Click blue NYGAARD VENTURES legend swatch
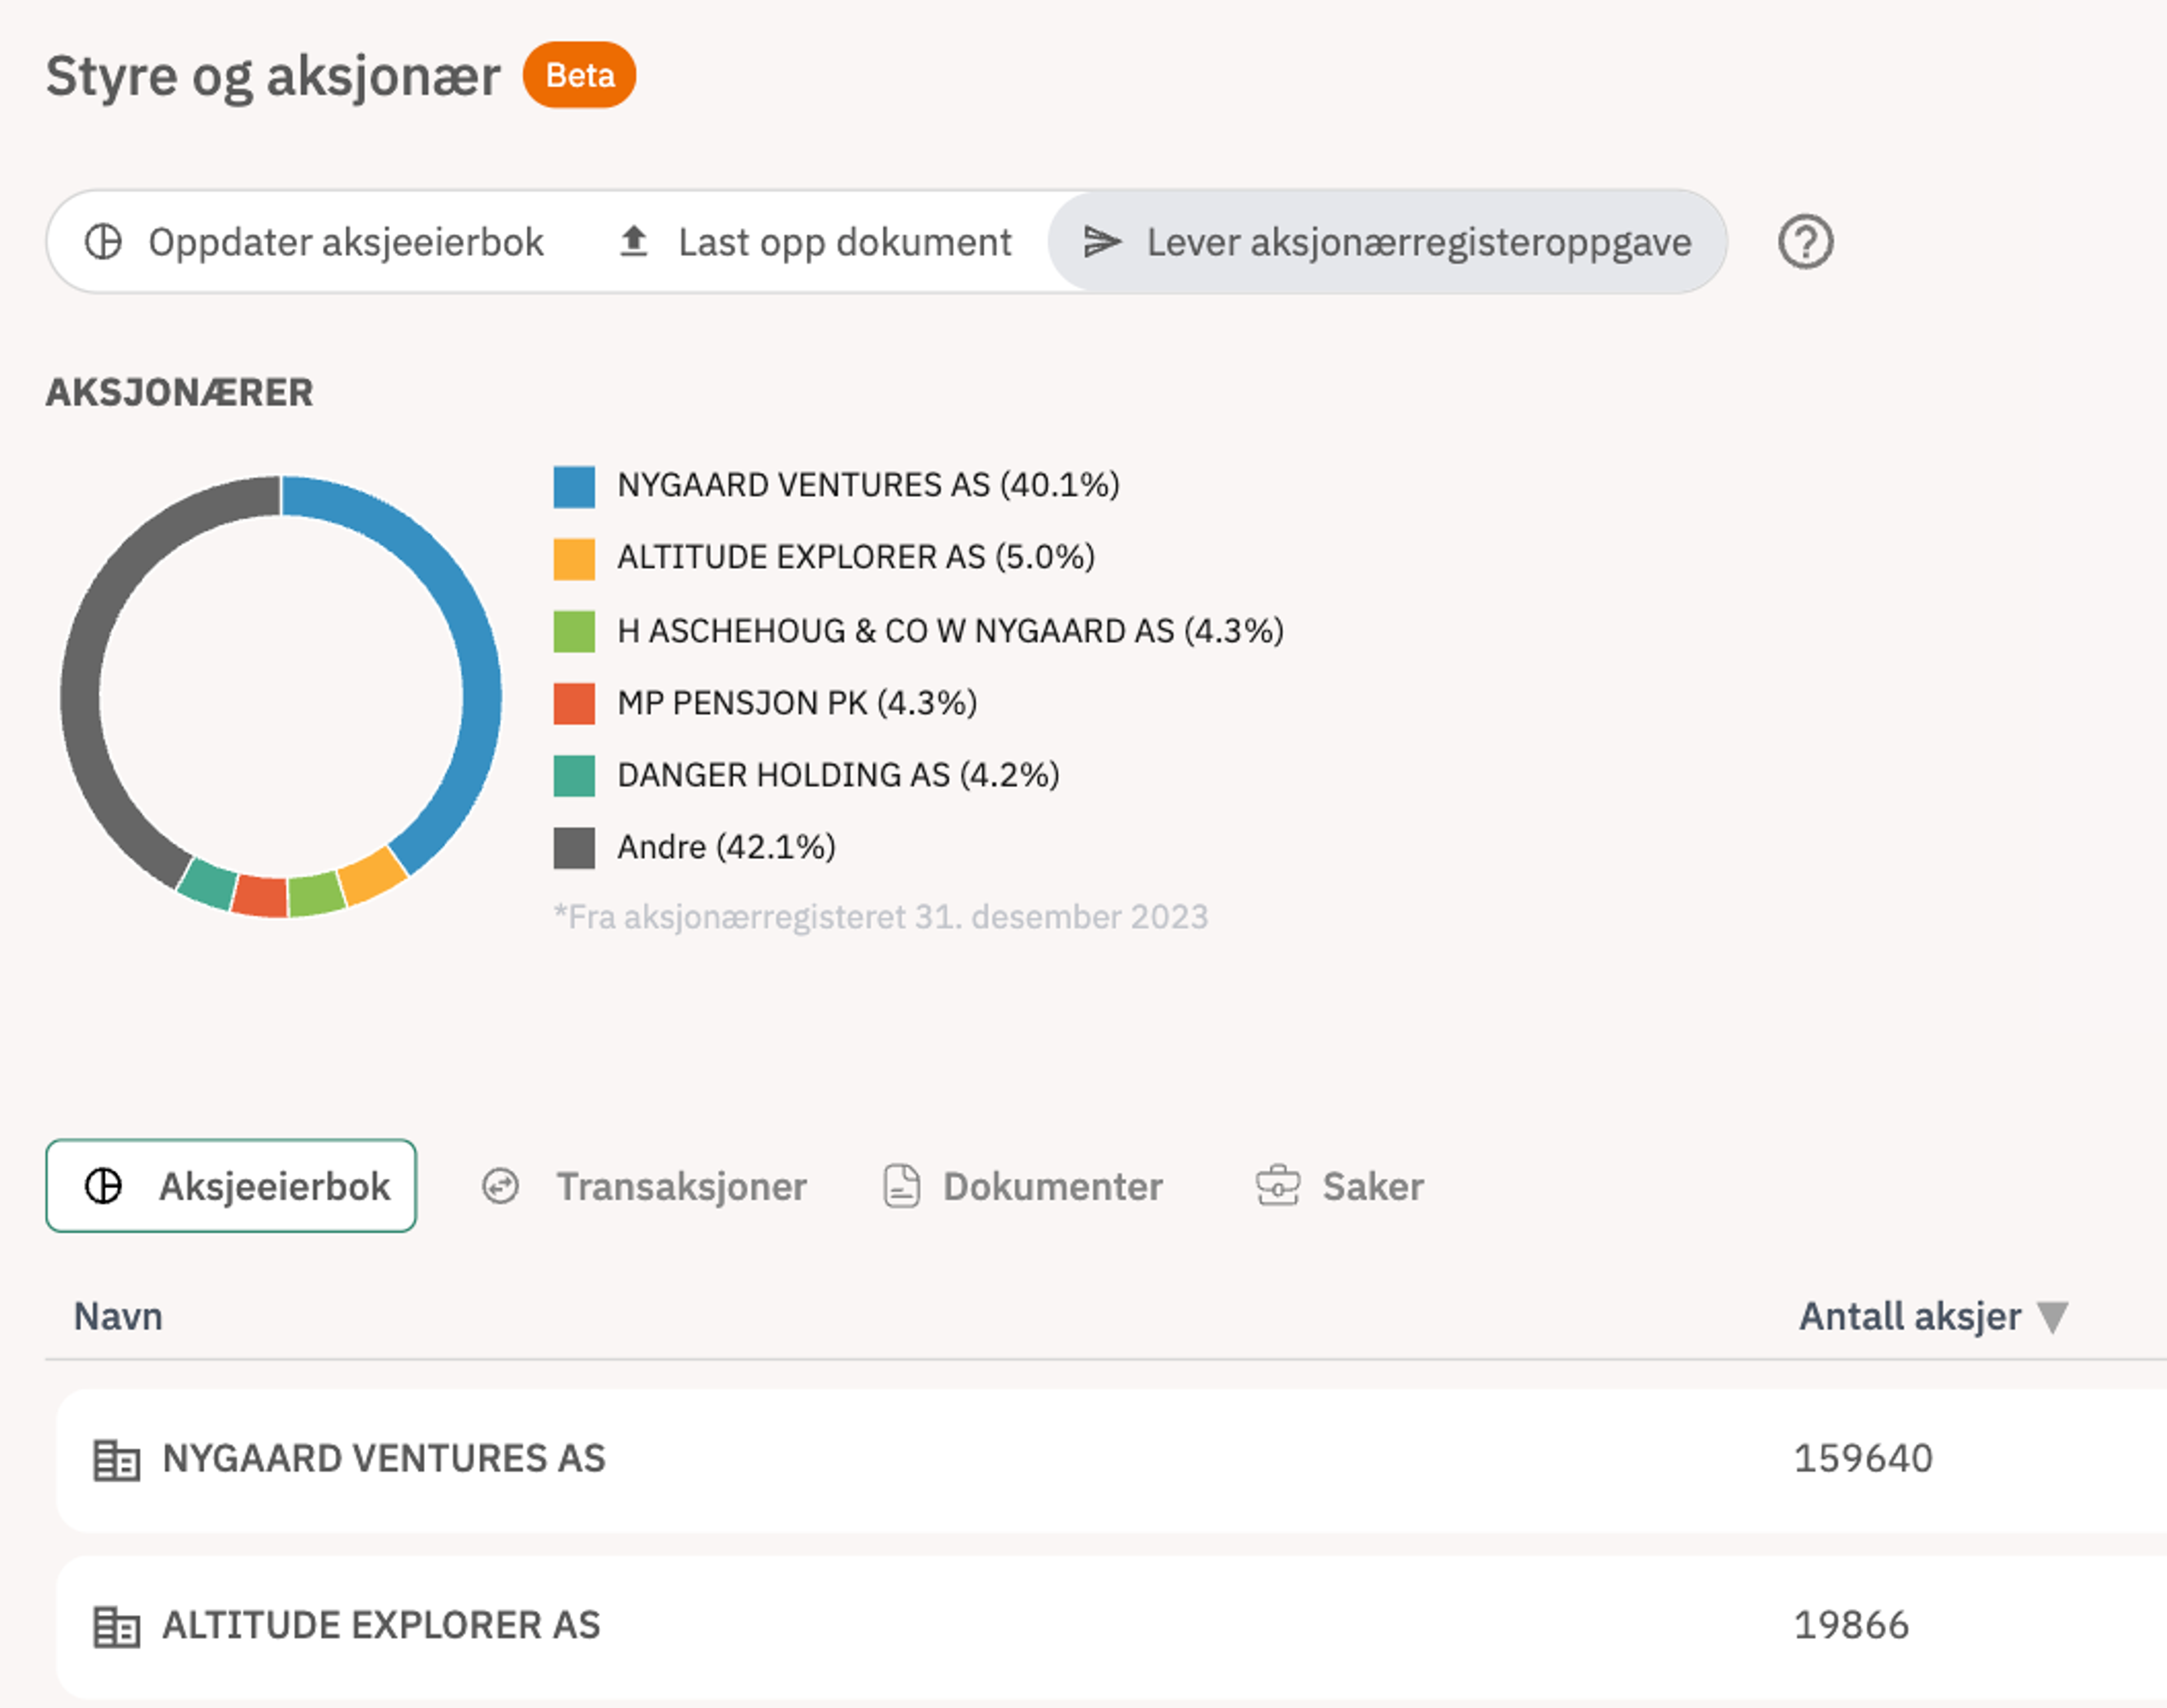 [x=574, y=486]
